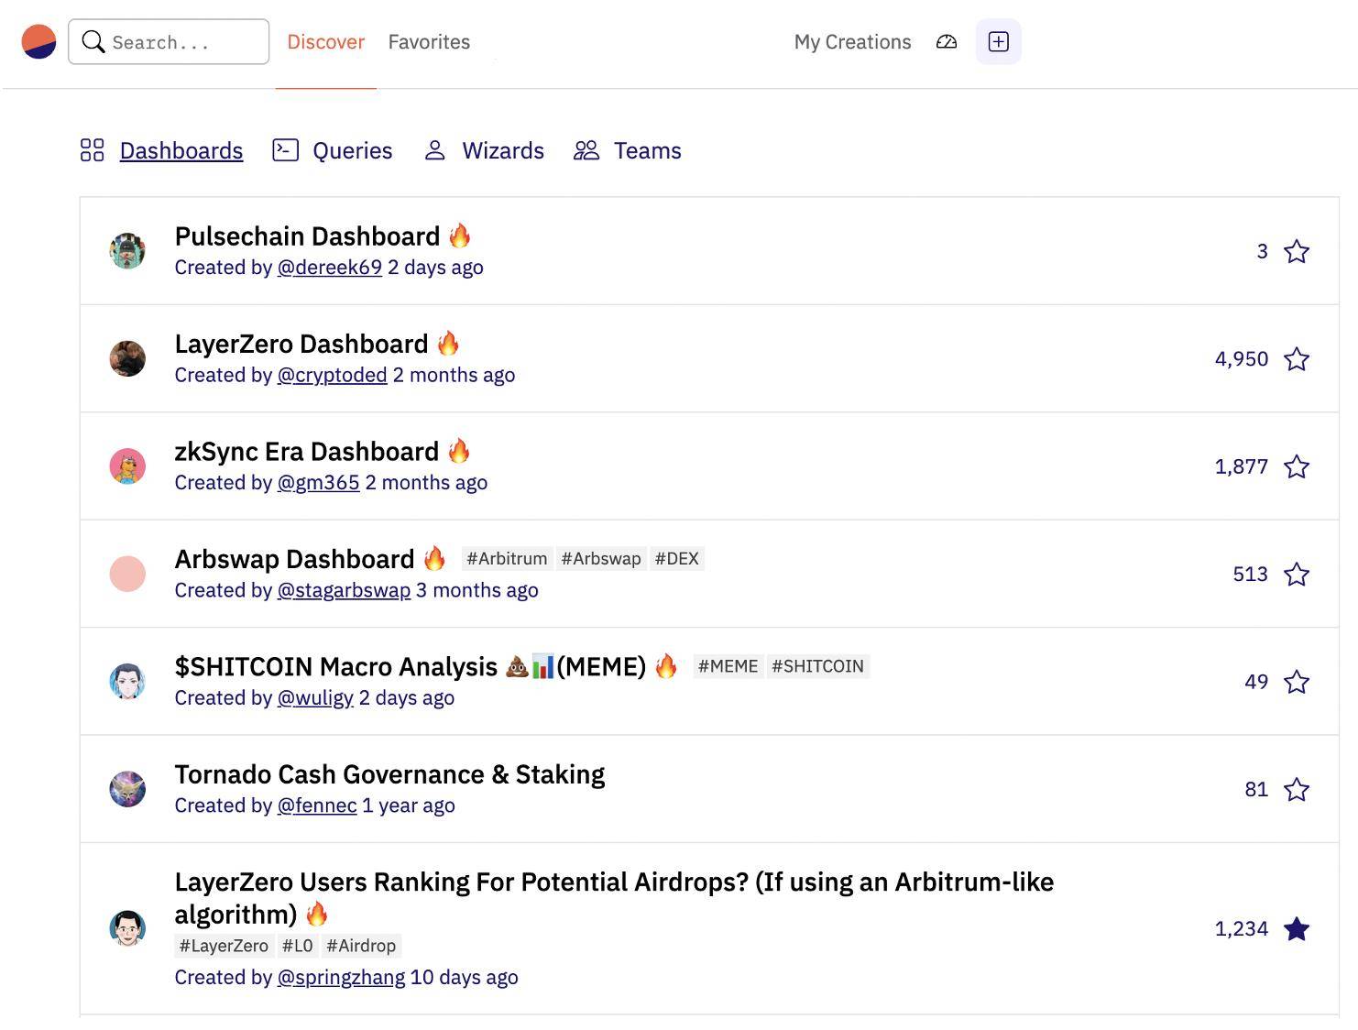
Task: Visit @gm365 profile link
Action: pyautogui.click(x=319, y=483)
